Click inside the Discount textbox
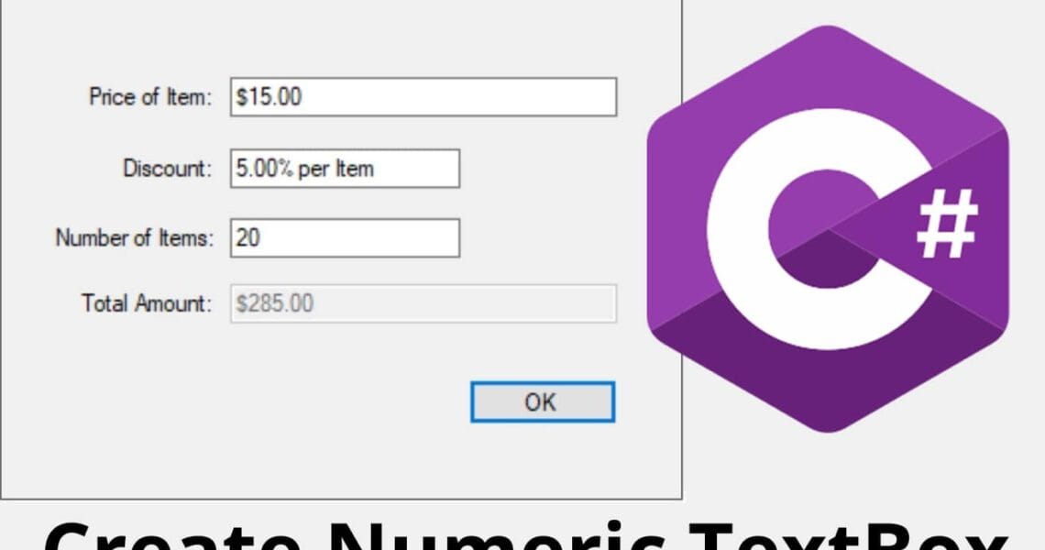The width and height of the screenshot is (1045, 550). [367, 169]
